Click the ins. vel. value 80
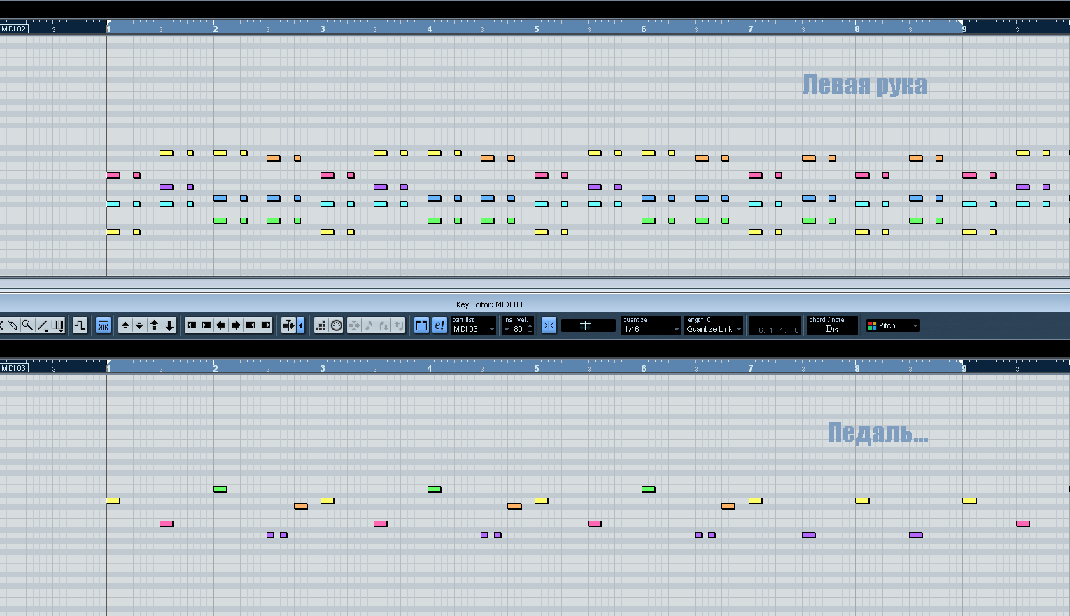 tap(518, 329)
